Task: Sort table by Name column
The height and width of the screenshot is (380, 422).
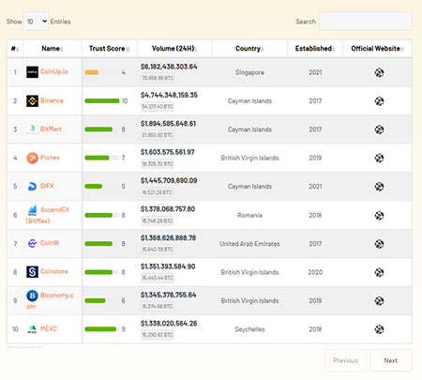Action: 53,49
